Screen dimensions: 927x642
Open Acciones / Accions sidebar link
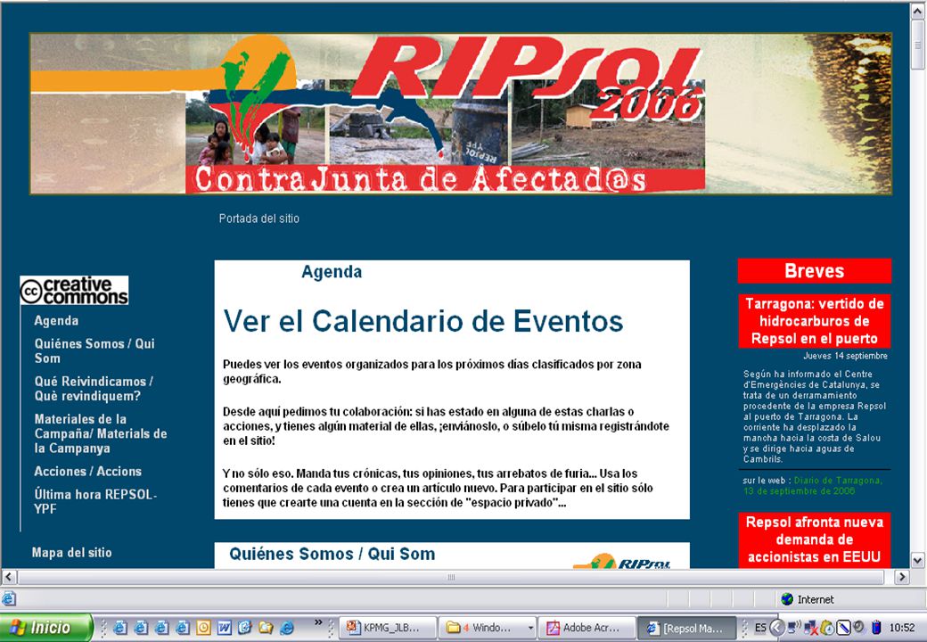[x=87, y=471]
